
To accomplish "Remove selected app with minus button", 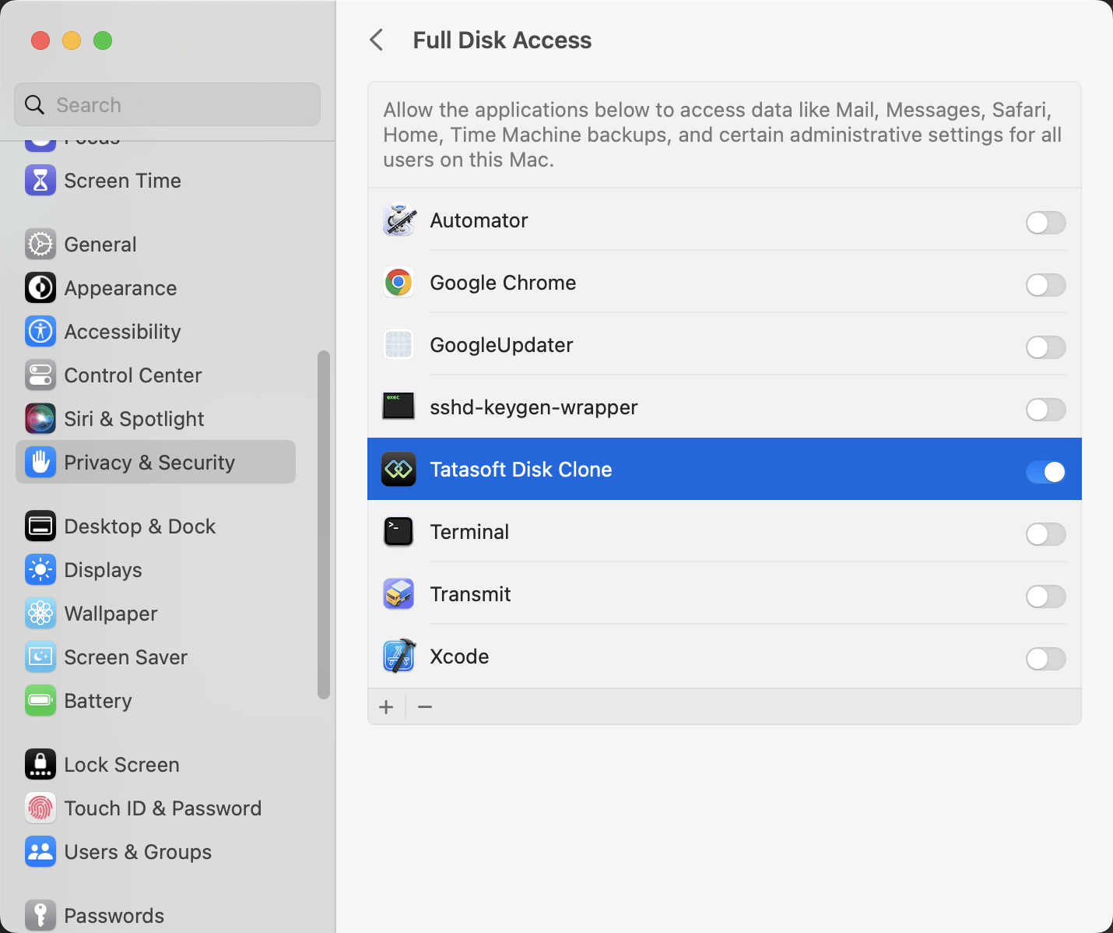I will pyautogui.click(x=425, y=706).
